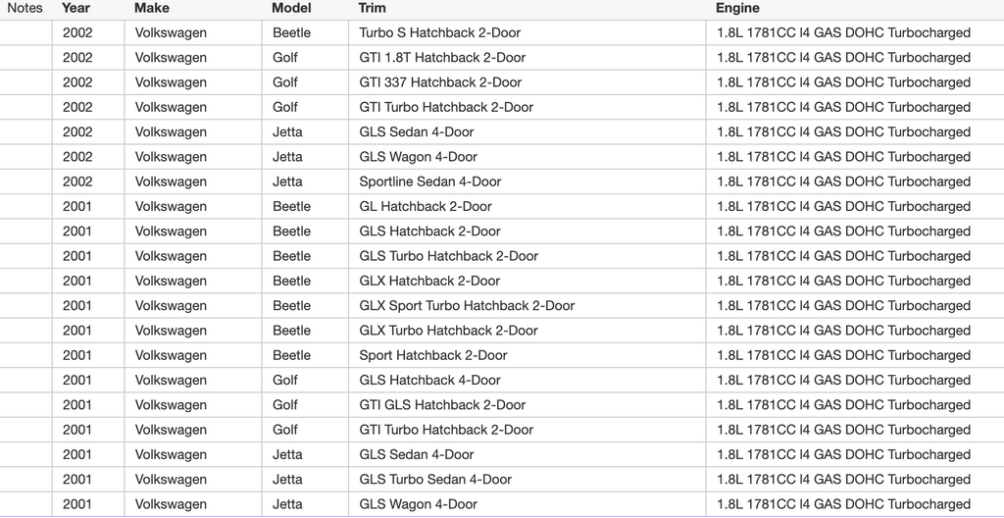Click the Engine column header
1004x518 pixels.
tap(737, 8)
